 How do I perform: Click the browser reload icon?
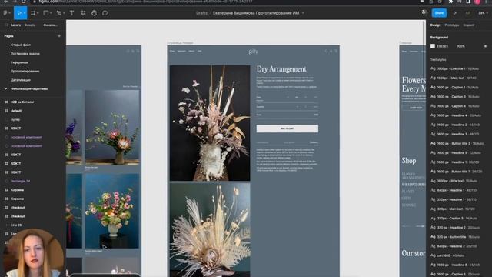(24, 2)
